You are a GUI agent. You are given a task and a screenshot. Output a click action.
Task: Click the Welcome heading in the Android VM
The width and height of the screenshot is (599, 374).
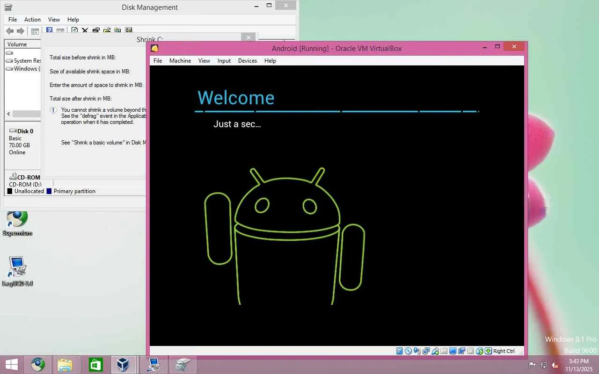click(236, 98)
